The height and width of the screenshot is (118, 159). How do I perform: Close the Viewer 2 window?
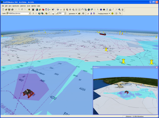click(x=157, y=68)
